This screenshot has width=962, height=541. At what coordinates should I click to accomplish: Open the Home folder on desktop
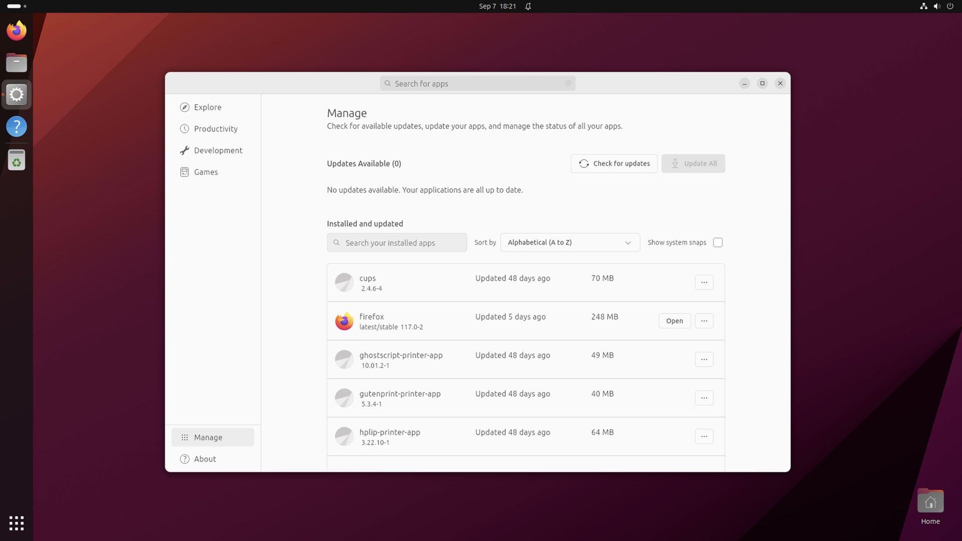click(x=930, y=501)
